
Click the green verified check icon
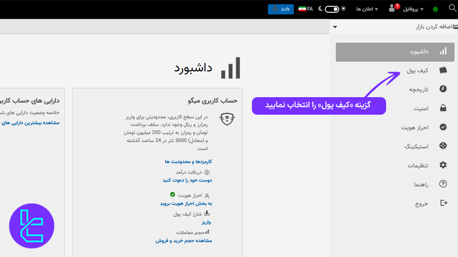(x=173, y=194)
